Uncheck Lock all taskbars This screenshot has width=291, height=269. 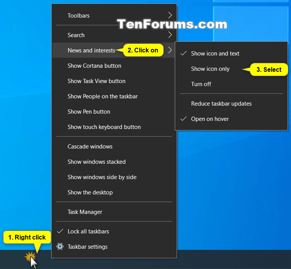click(114, 231)
